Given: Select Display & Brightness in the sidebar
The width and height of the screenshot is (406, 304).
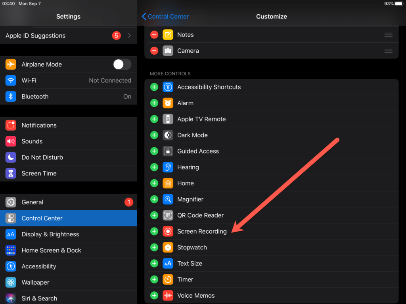Looking at the screenshot, I should coord(50,234).
